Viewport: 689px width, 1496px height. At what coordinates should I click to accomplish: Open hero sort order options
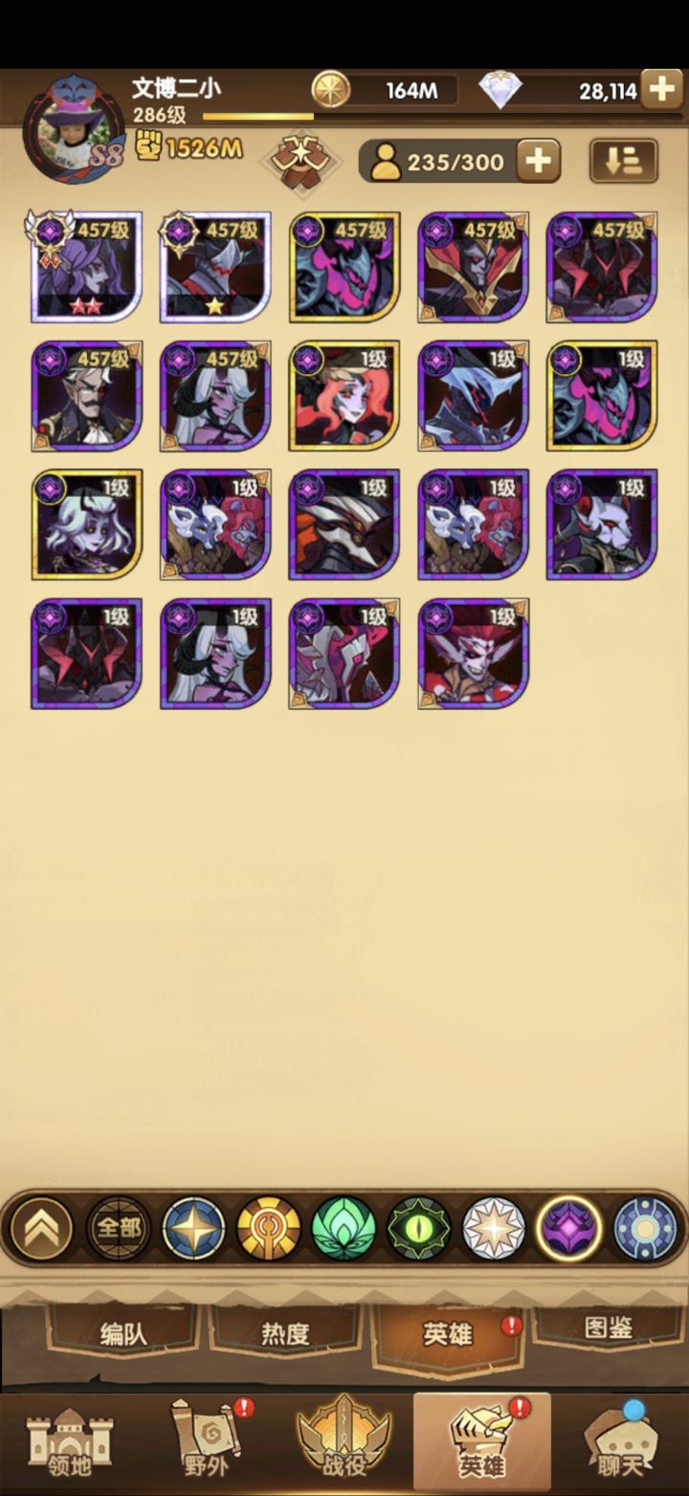[x=623, y=161]
